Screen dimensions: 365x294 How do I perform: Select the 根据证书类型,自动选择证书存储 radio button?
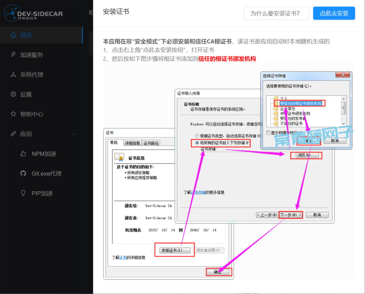[197, 136]
